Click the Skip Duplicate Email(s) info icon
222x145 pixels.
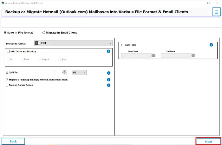(x=108, y=51)
